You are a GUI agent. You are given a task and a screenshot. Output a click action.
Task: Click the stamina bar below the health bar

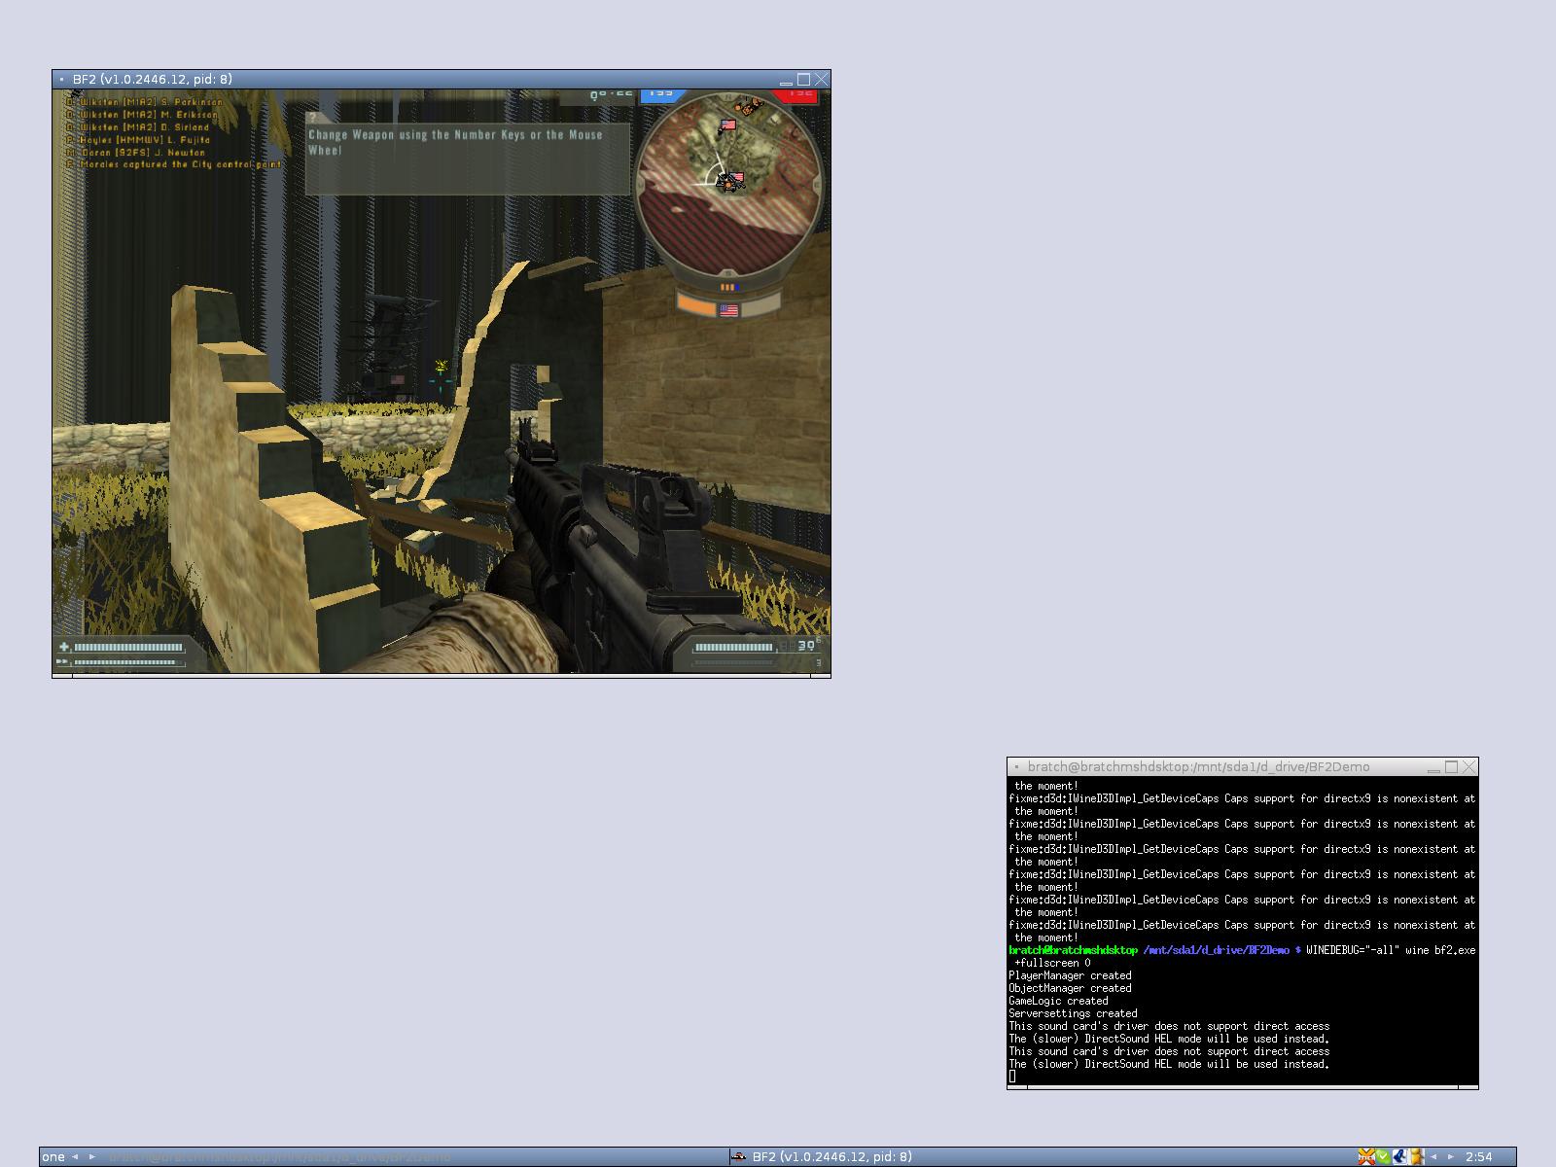coord(122,662)
